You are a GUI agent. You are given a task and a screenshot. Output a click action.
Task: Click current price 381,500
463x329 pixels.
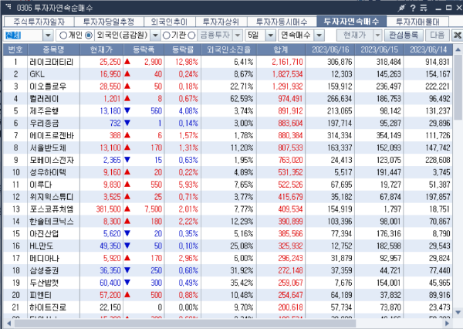tap(108, 209)
